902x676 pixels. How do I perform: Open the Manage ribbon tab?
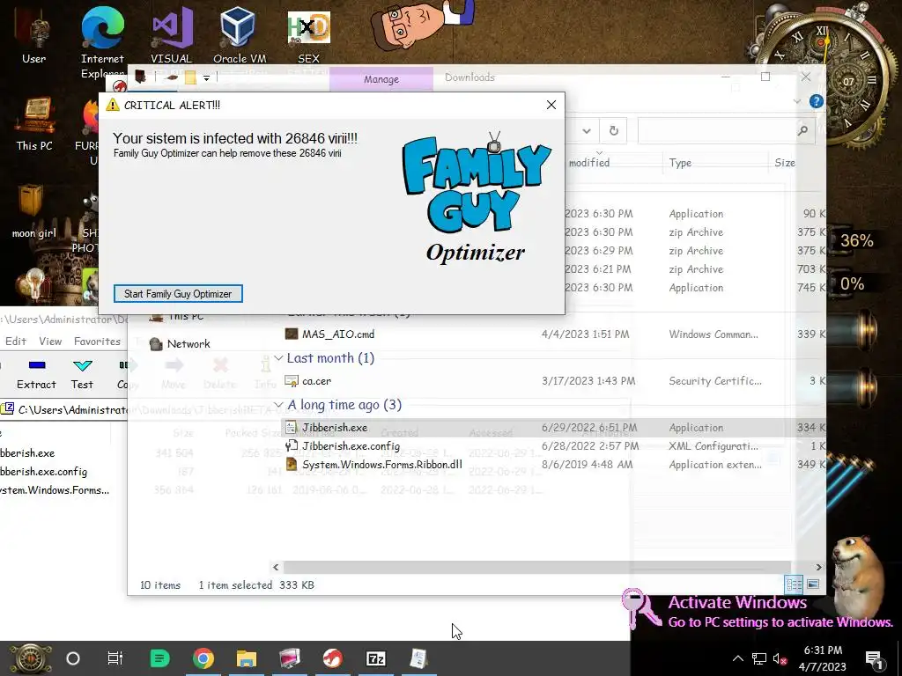[x=381, y=79]
